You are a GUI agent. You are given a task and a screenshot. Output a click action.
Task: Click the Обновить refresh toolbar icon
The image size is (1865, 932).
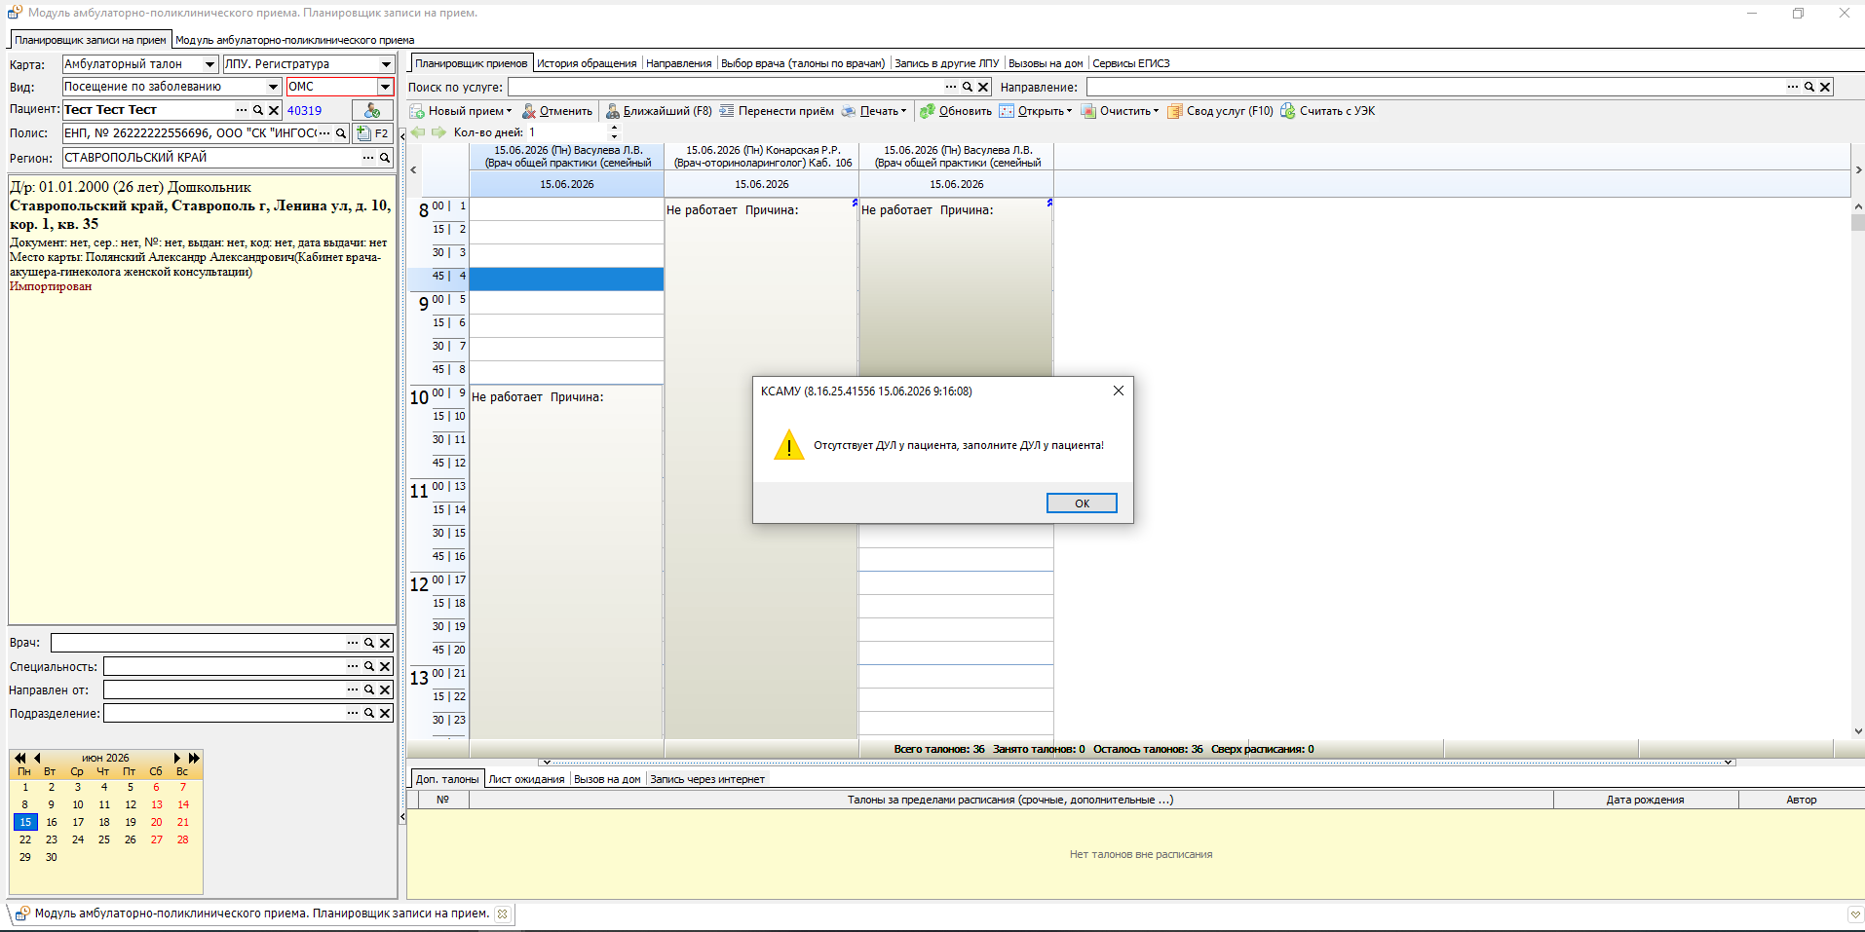[x=928, y=111]
